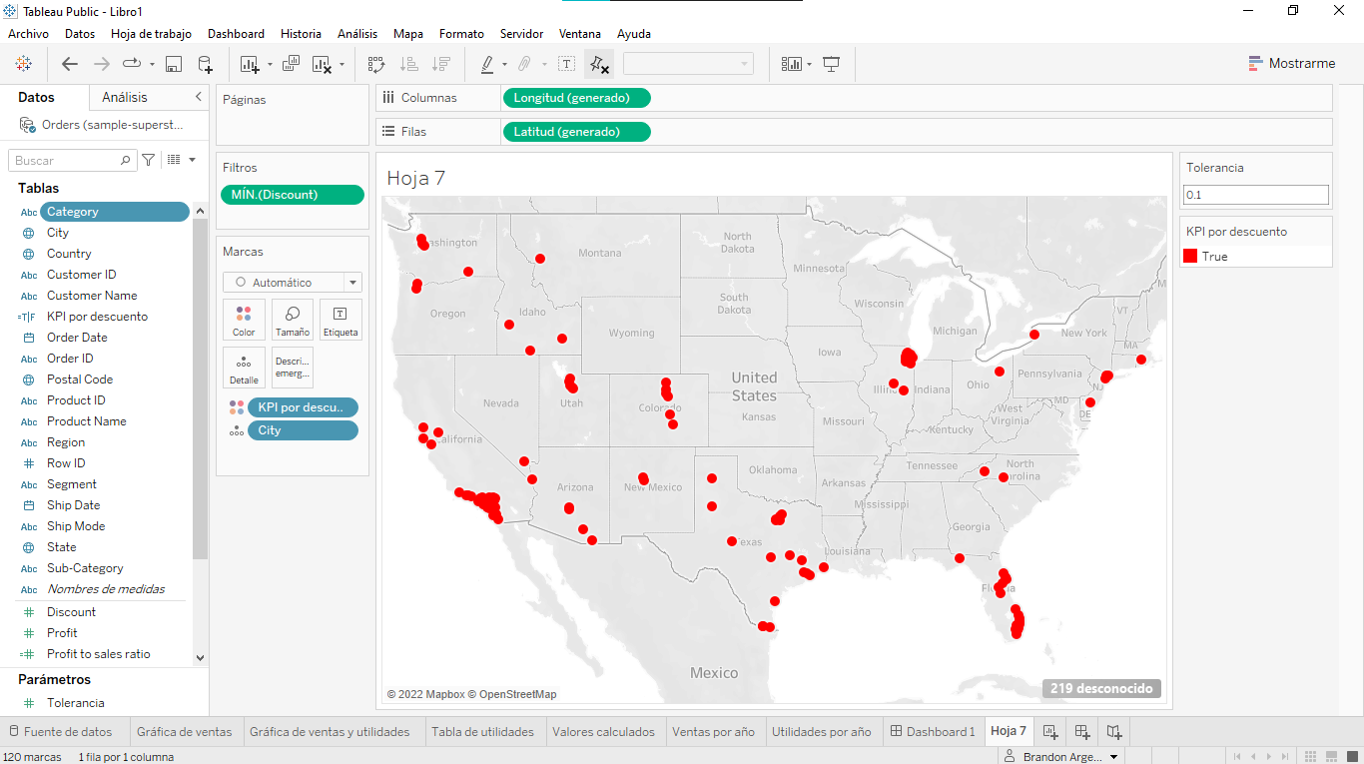This screenshot has width=1364, height=764.
Task: Open the clear sheet dropdown arrow
Action: [341, 64]
